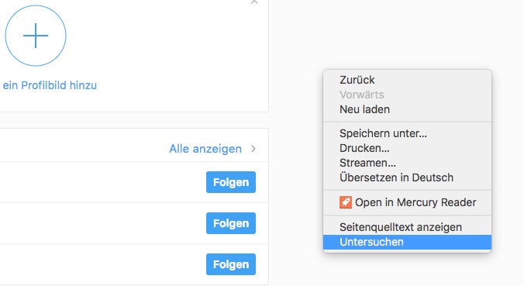
Task: Click the empty grey page background above menu
Action: (x=396, y=33)
